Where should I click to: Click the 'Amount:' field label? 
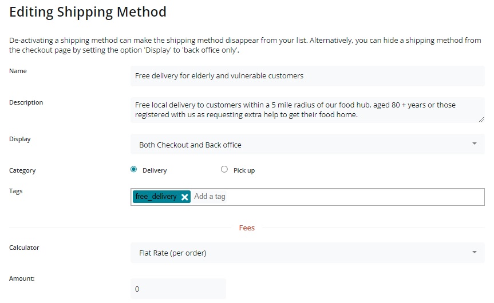(x=22, y=278)
